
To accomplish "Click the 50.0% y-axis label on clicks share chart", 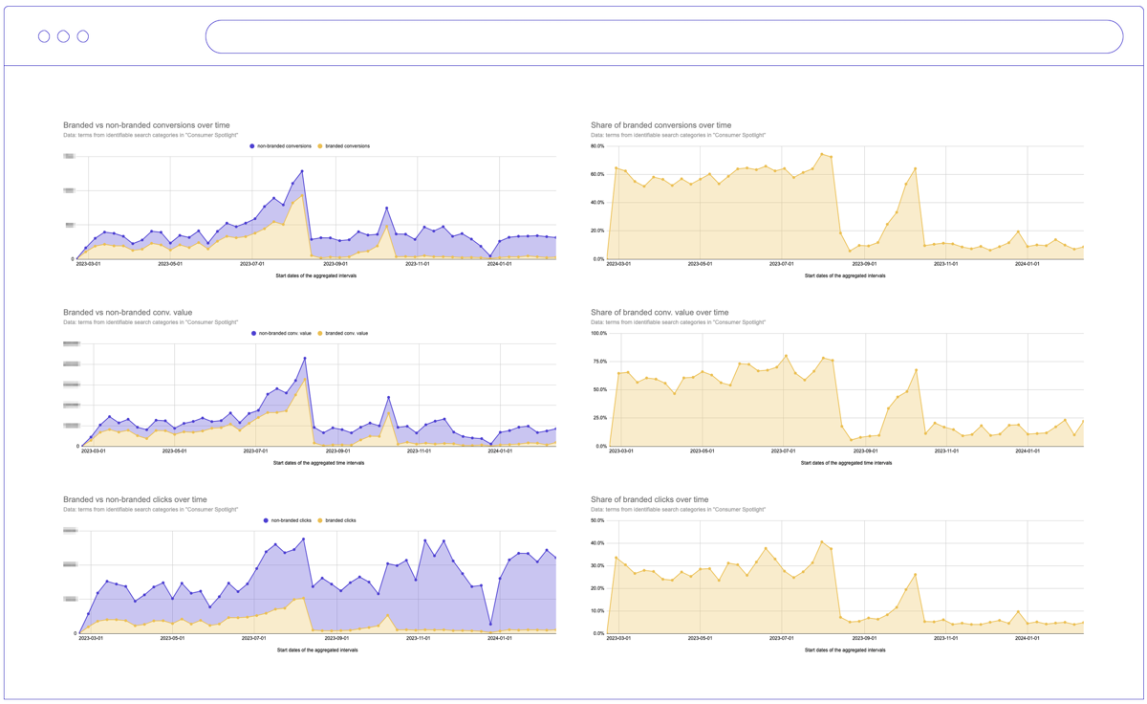I will click(x=597, y=520).
